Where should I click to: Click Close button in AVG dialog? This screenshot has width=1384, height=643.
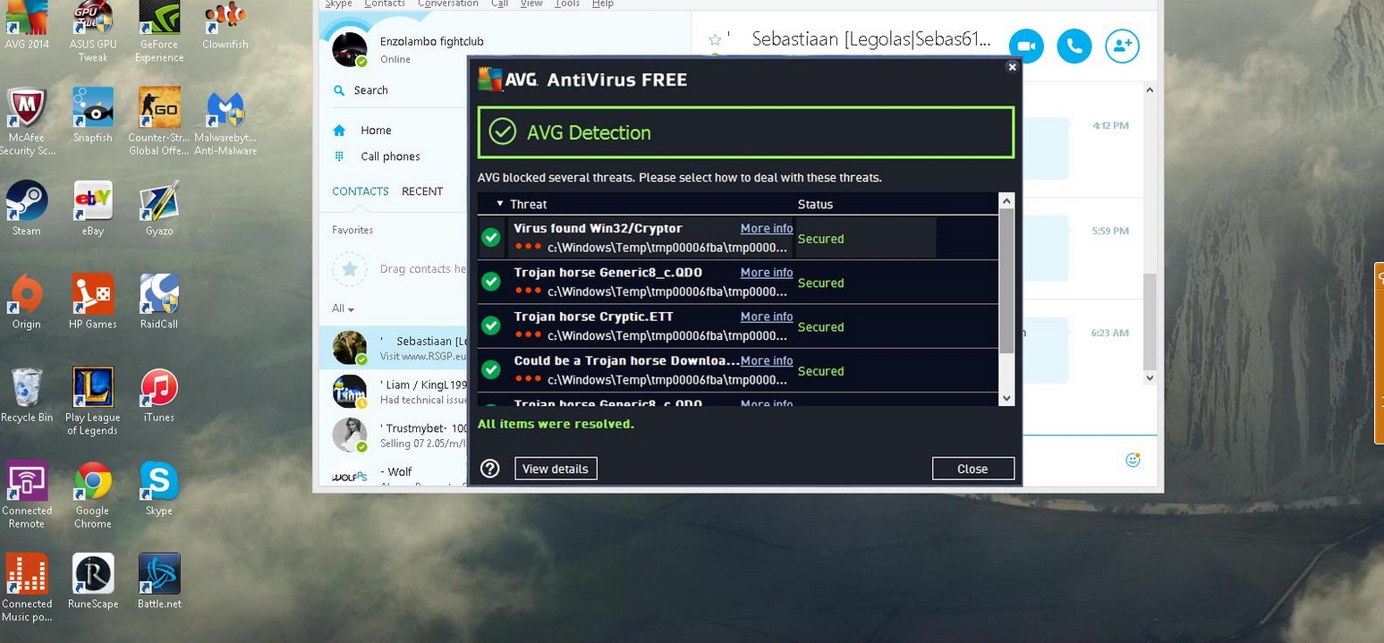click(x=972, y=469)
